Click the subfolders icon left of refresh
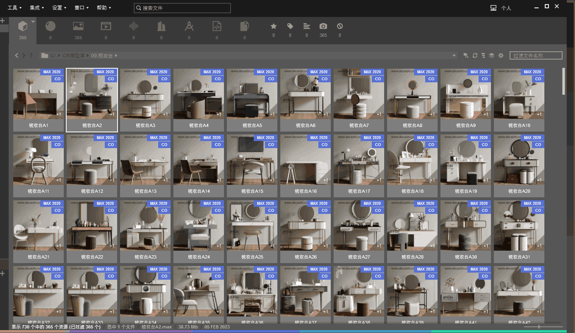Screen dimensions: 575x333 pyautogui.click(x=466, y=55)
